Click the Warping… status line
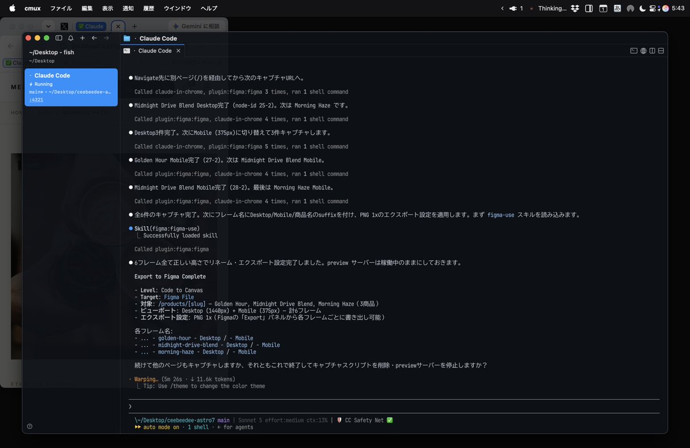690x448 pixels. (185, 380)
